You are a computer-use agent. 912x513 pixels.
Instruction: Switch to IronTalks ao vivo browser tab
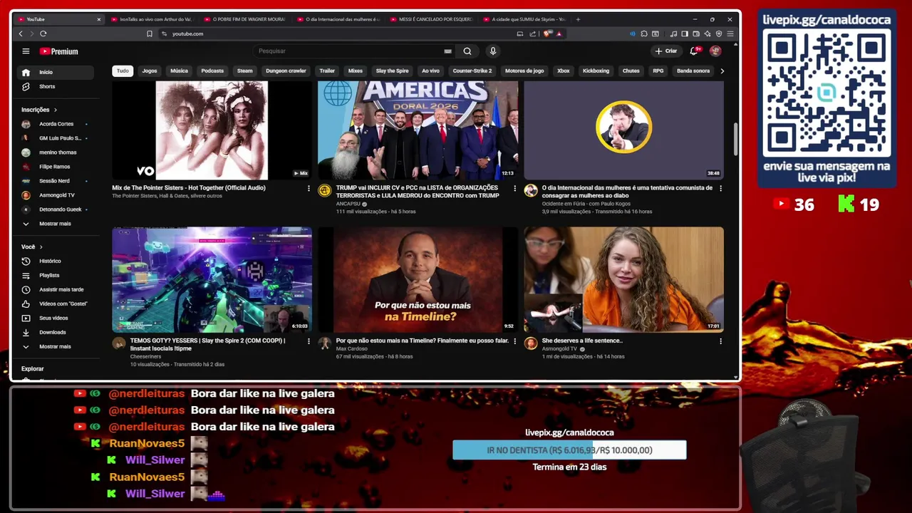(151, 19)
